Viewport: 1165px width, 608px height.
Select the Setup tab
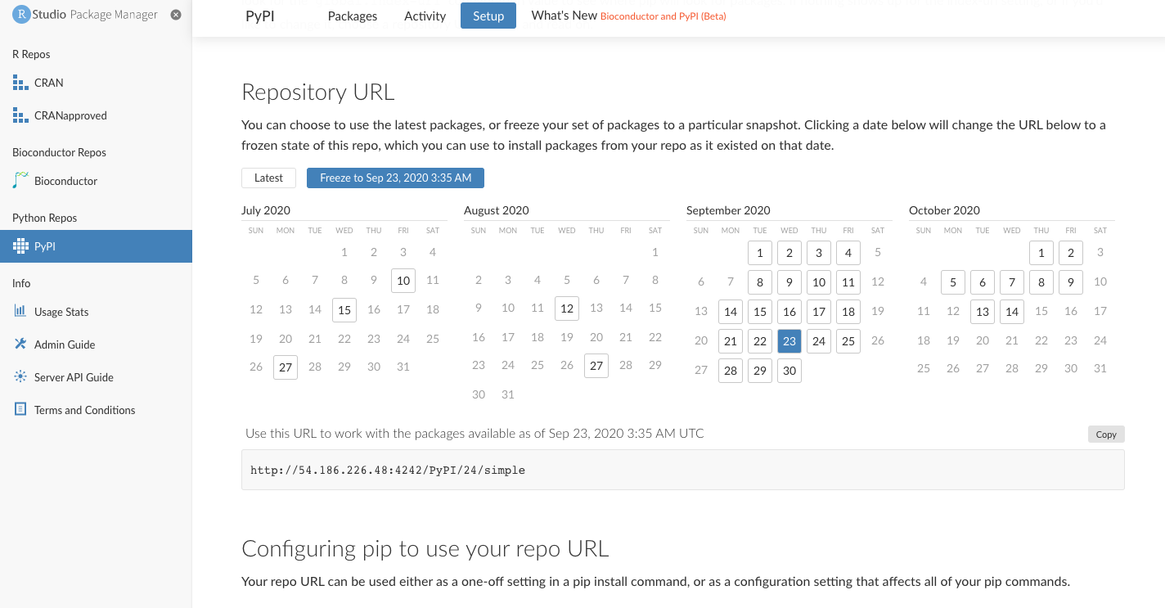coord(488,16)
